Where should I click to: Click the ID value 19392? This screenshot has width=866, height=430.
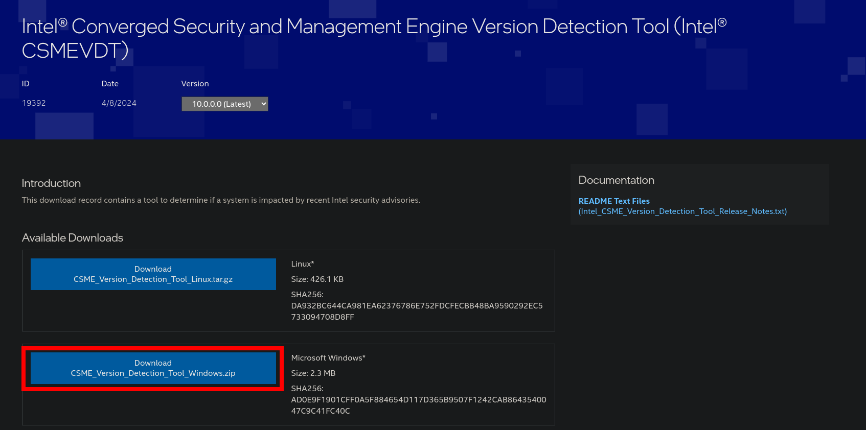[34, 103]
